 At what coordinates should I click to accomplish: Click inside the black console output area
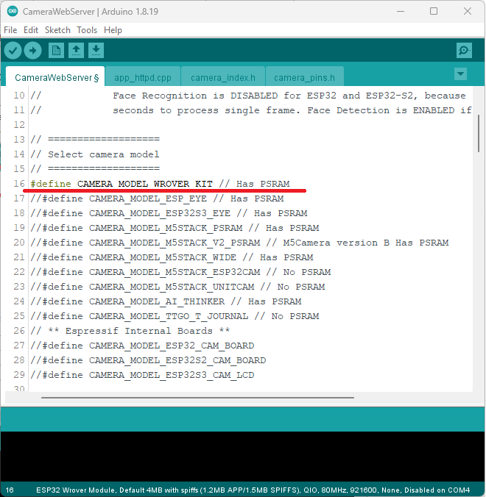pos(243,457)
